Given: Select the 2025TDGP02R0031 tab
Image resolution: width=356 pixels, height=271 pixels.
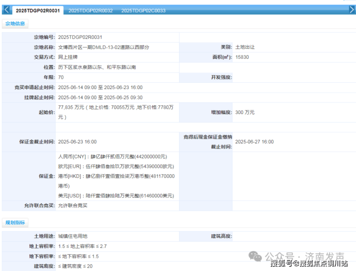Looking at the screenshot, I should pyautogui.click(x=38, y=11).
